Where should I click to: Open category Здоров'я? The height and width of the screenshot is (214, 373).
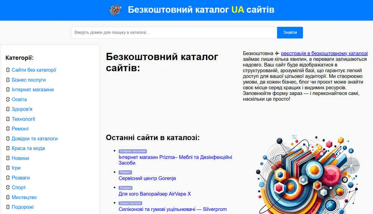[x=22, y=109]
